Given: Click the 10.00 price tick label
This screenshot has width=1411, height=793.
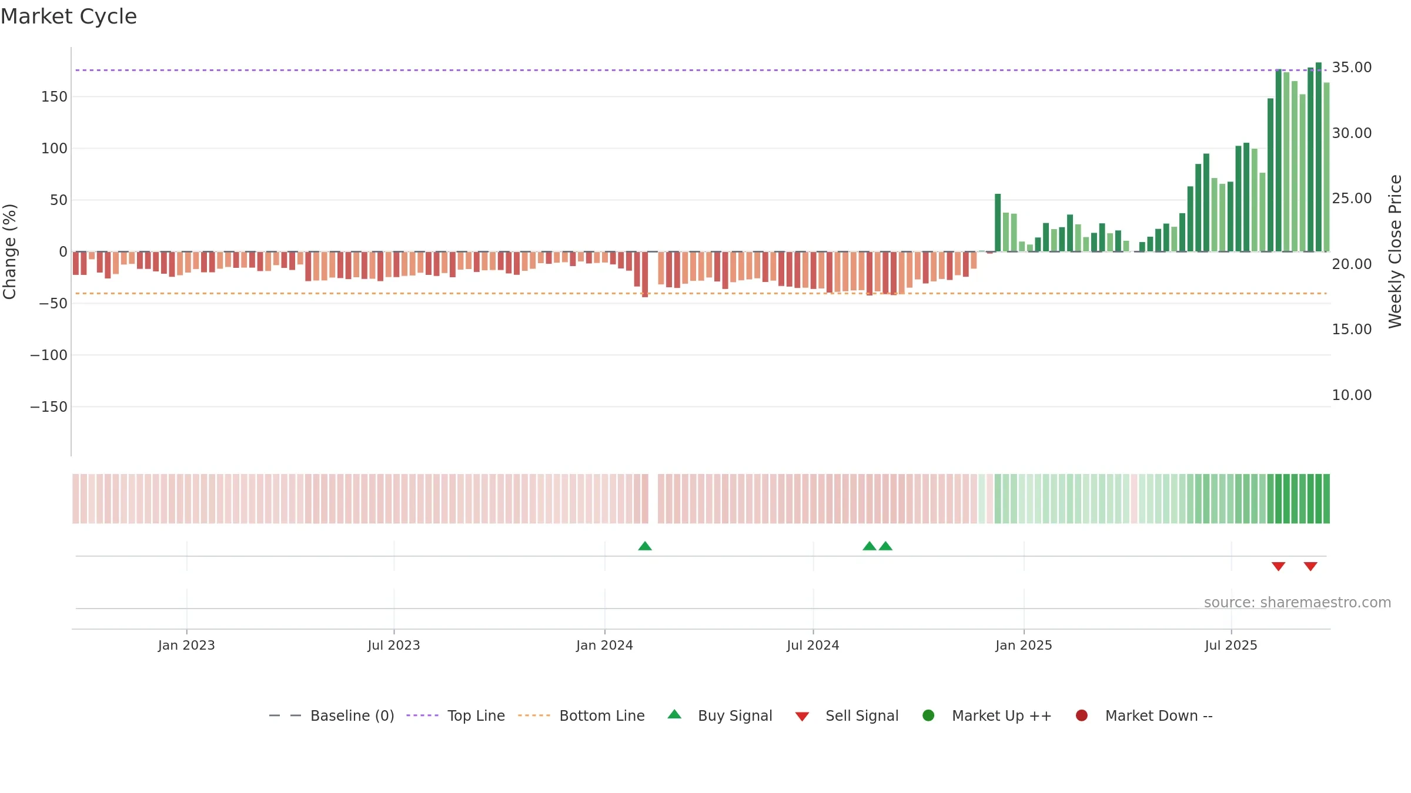Looking at the screenshot, I should (x=1352, y=395).
